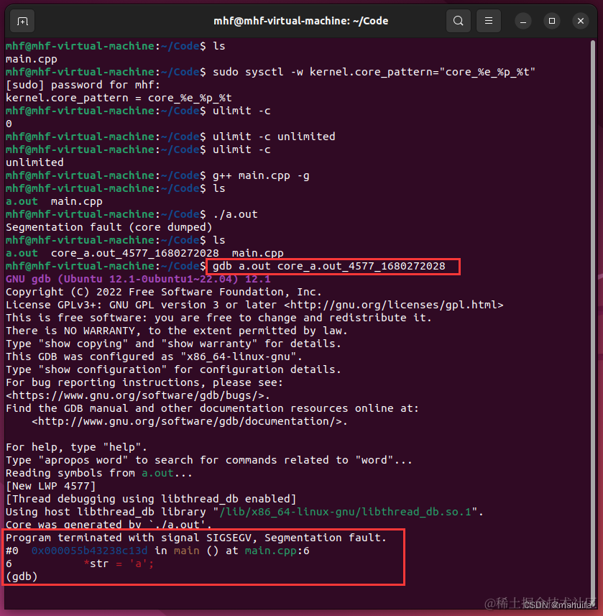The height and width of the screenshot is (616, 603).
Task: Maximize the terminal window
Action: (551, 21)
